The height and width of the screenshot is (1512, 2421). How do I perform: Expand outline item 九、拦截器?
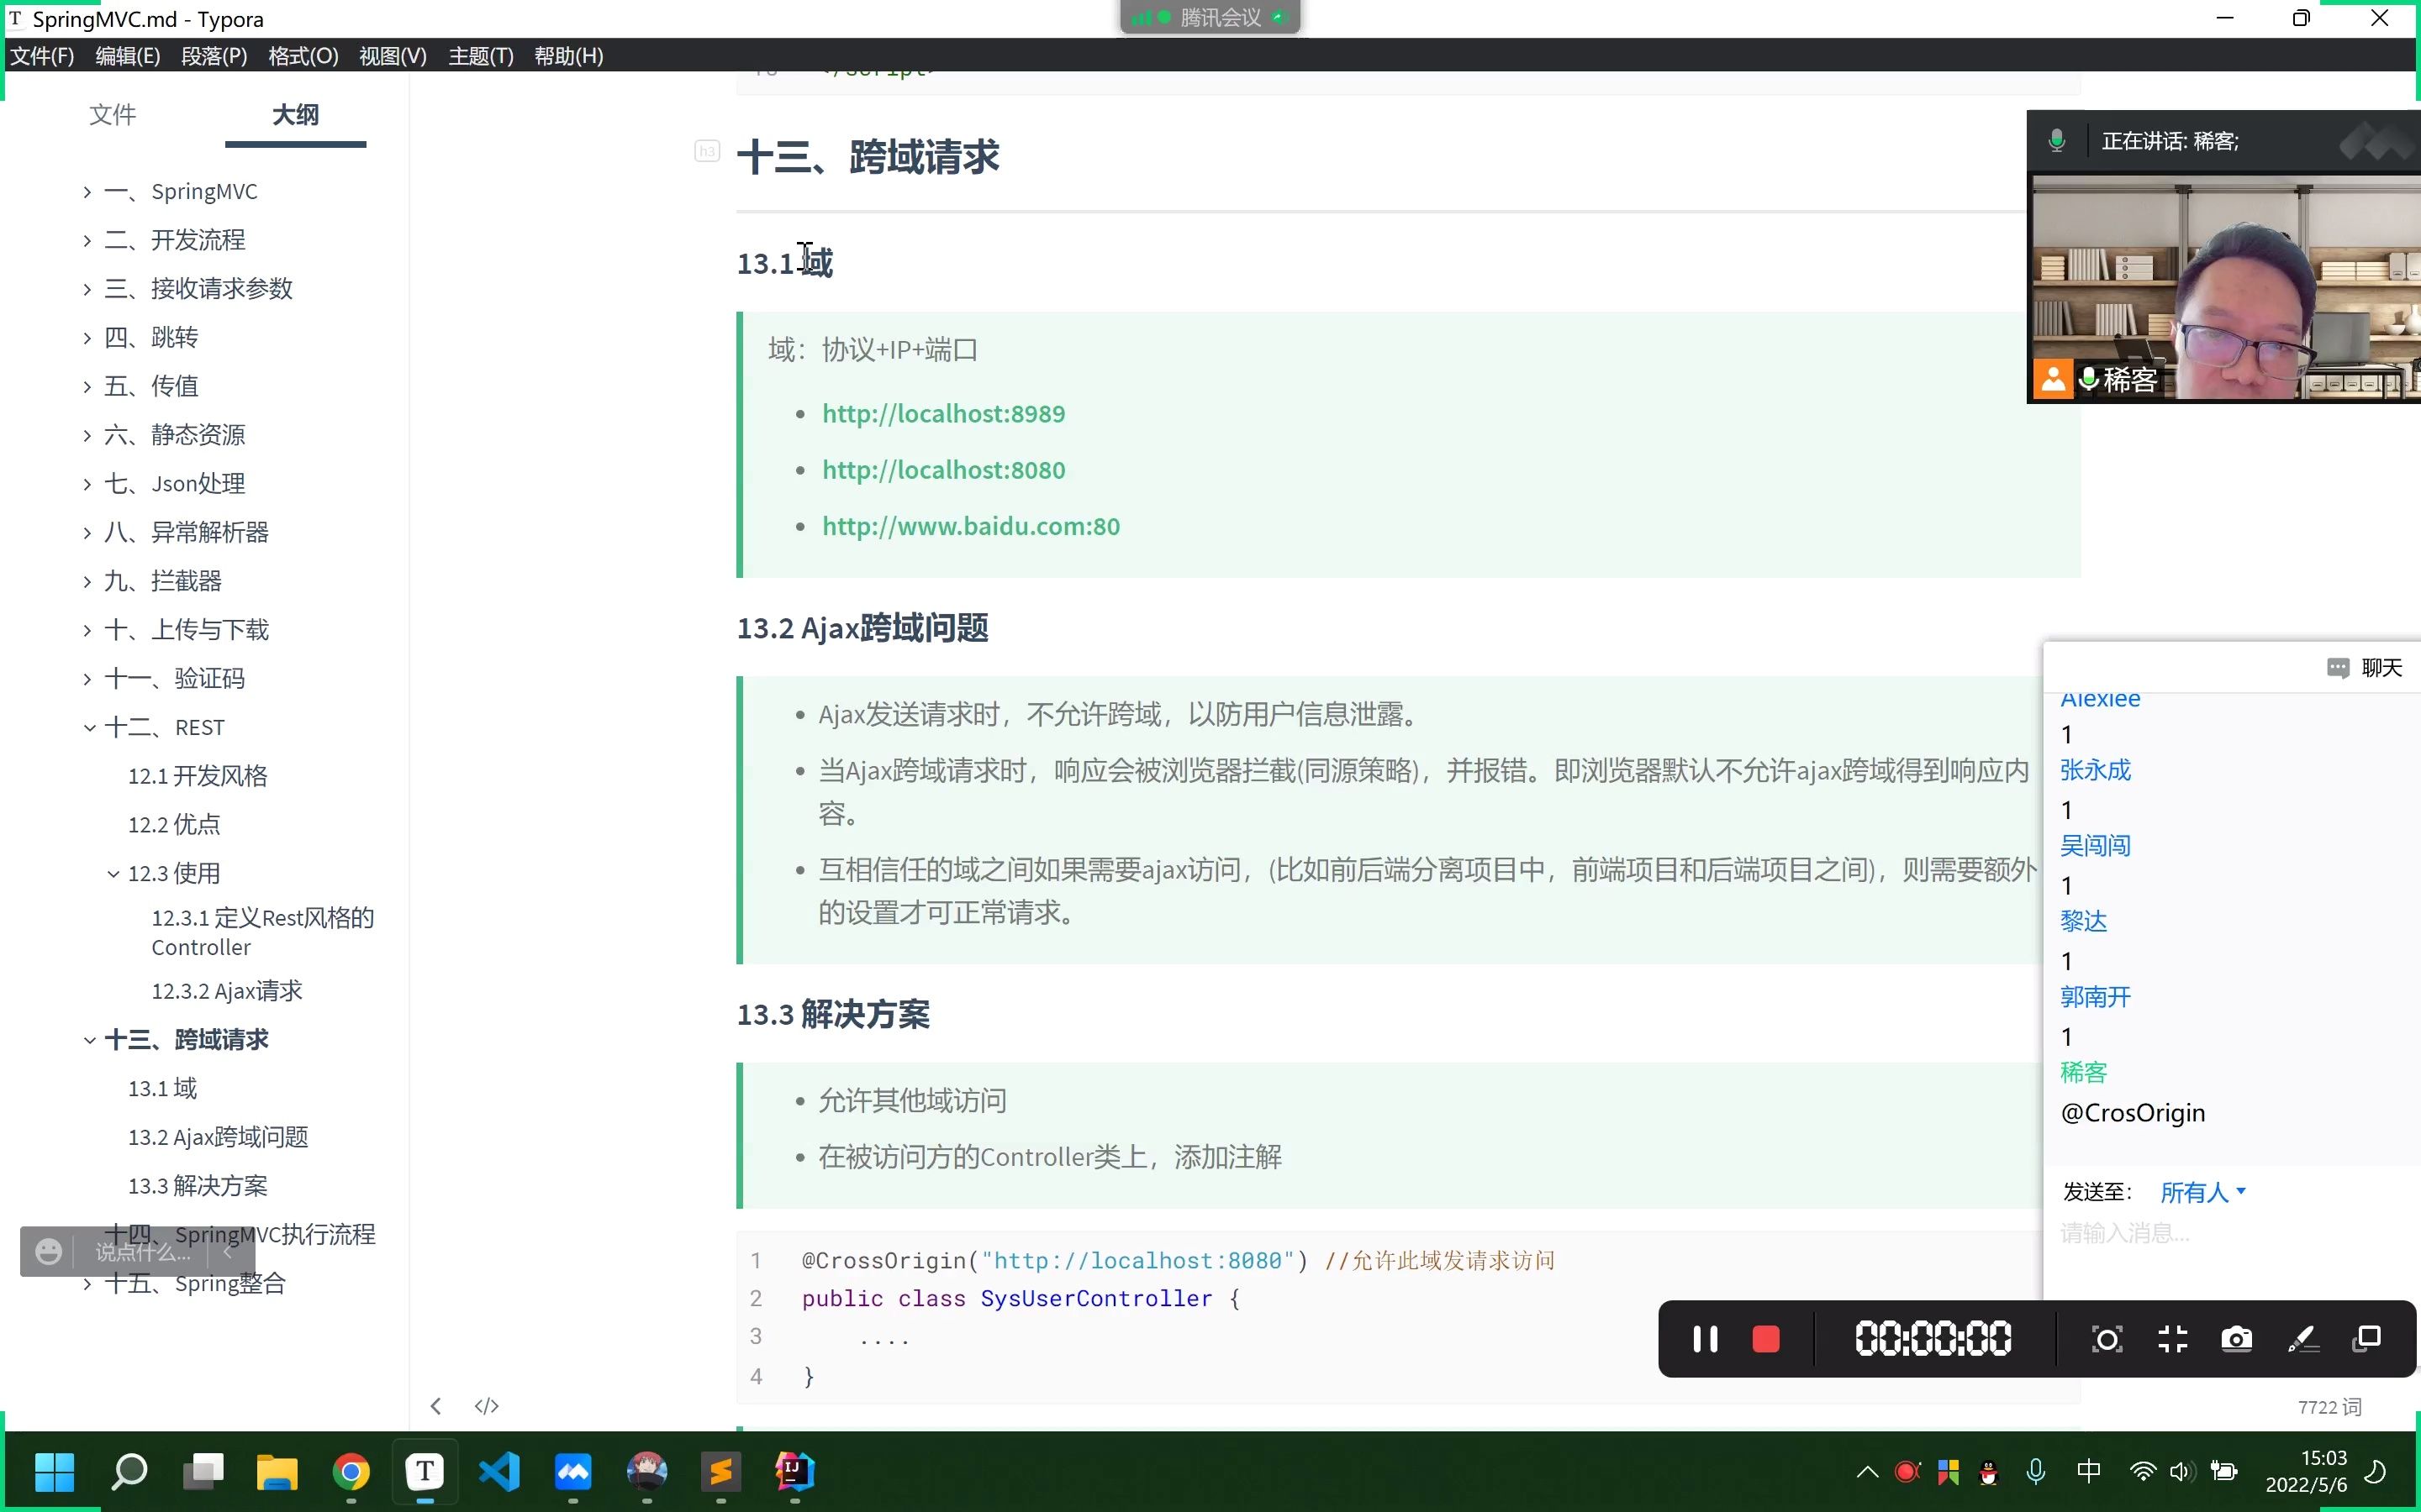(x=87, y=581)
